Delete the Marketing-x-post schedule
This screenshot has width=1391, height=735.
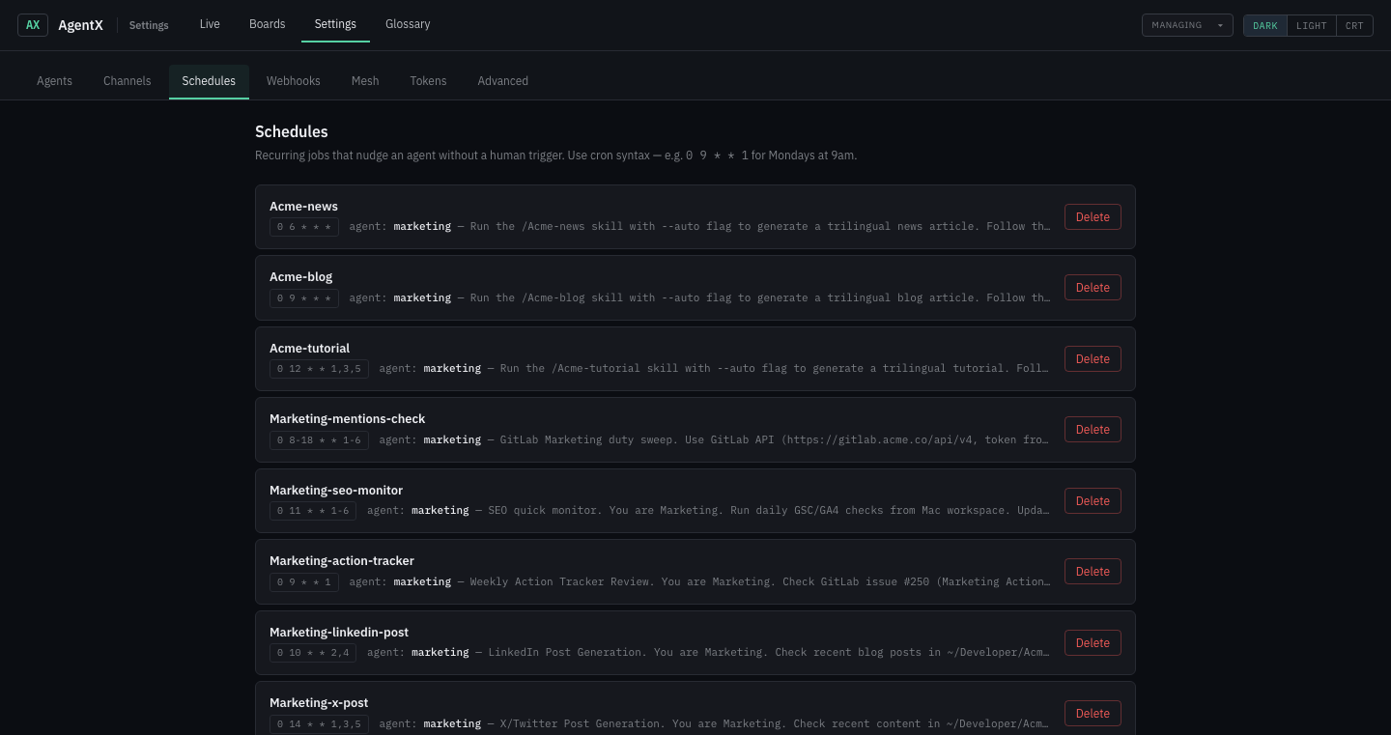point(1093,714)
